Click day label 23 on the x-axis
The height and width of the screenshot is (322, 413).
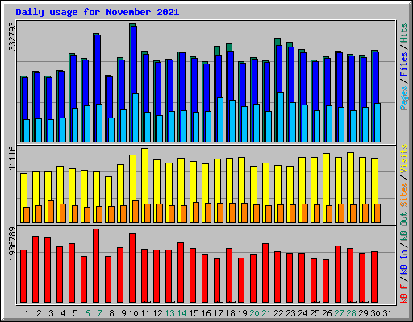(x=290, y=313)
